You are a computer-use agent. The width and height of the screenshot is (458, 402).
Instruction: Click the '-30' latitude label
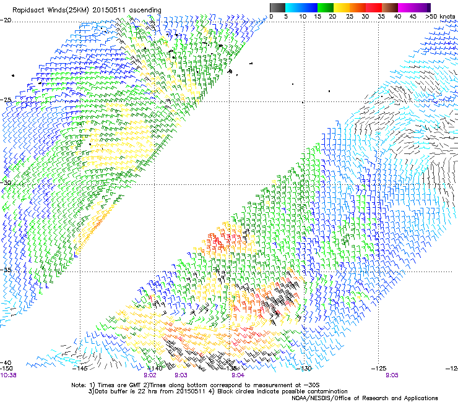pos(6,182)
